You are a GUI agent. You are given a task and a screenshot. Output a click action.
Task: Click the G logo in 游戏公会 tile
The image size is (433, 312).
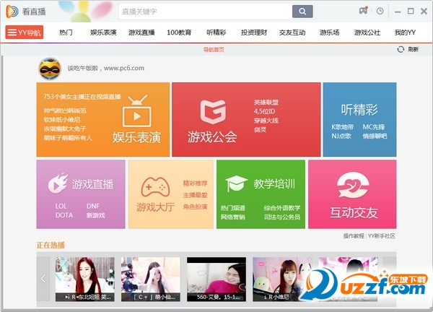pyautogui.click(x=213, y=111)
